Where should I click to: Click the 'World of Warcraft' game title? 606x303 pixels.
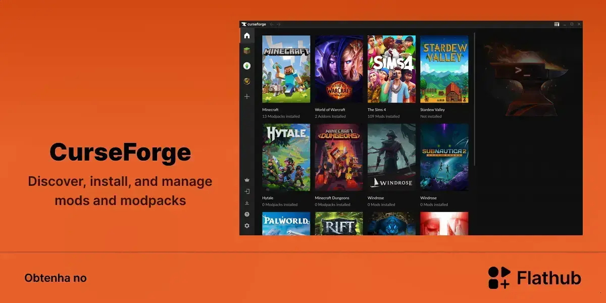pos(330,110)
